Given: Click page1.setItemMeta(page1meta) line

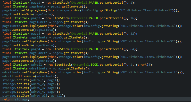Looking at the screenshot, I should [x=28, y=14].
